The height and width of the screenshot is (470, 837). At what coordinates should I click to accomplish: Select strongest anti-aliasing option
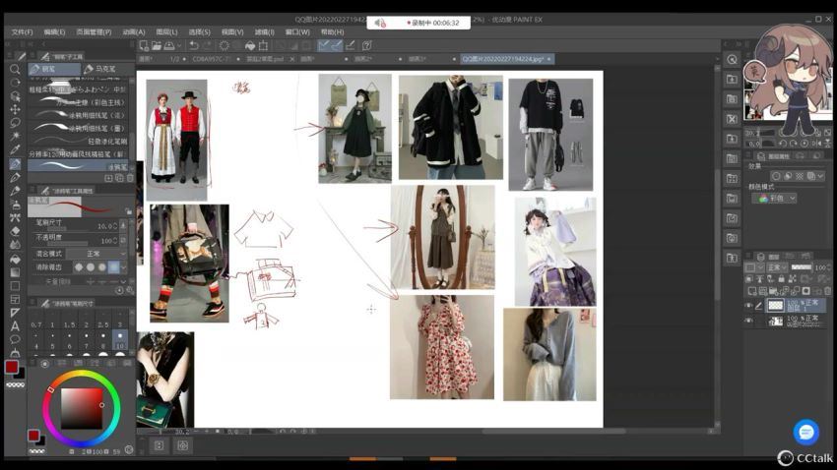(113, 267)
